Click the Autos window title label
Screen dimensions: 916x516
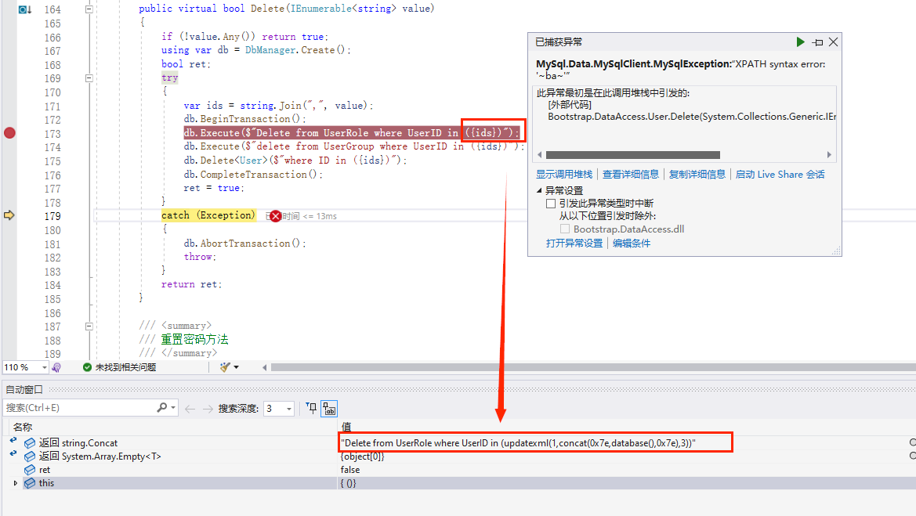pos(24,389)
